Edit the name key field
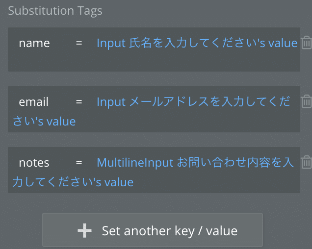This screenshot has width=312, height=249. (34, 43)
